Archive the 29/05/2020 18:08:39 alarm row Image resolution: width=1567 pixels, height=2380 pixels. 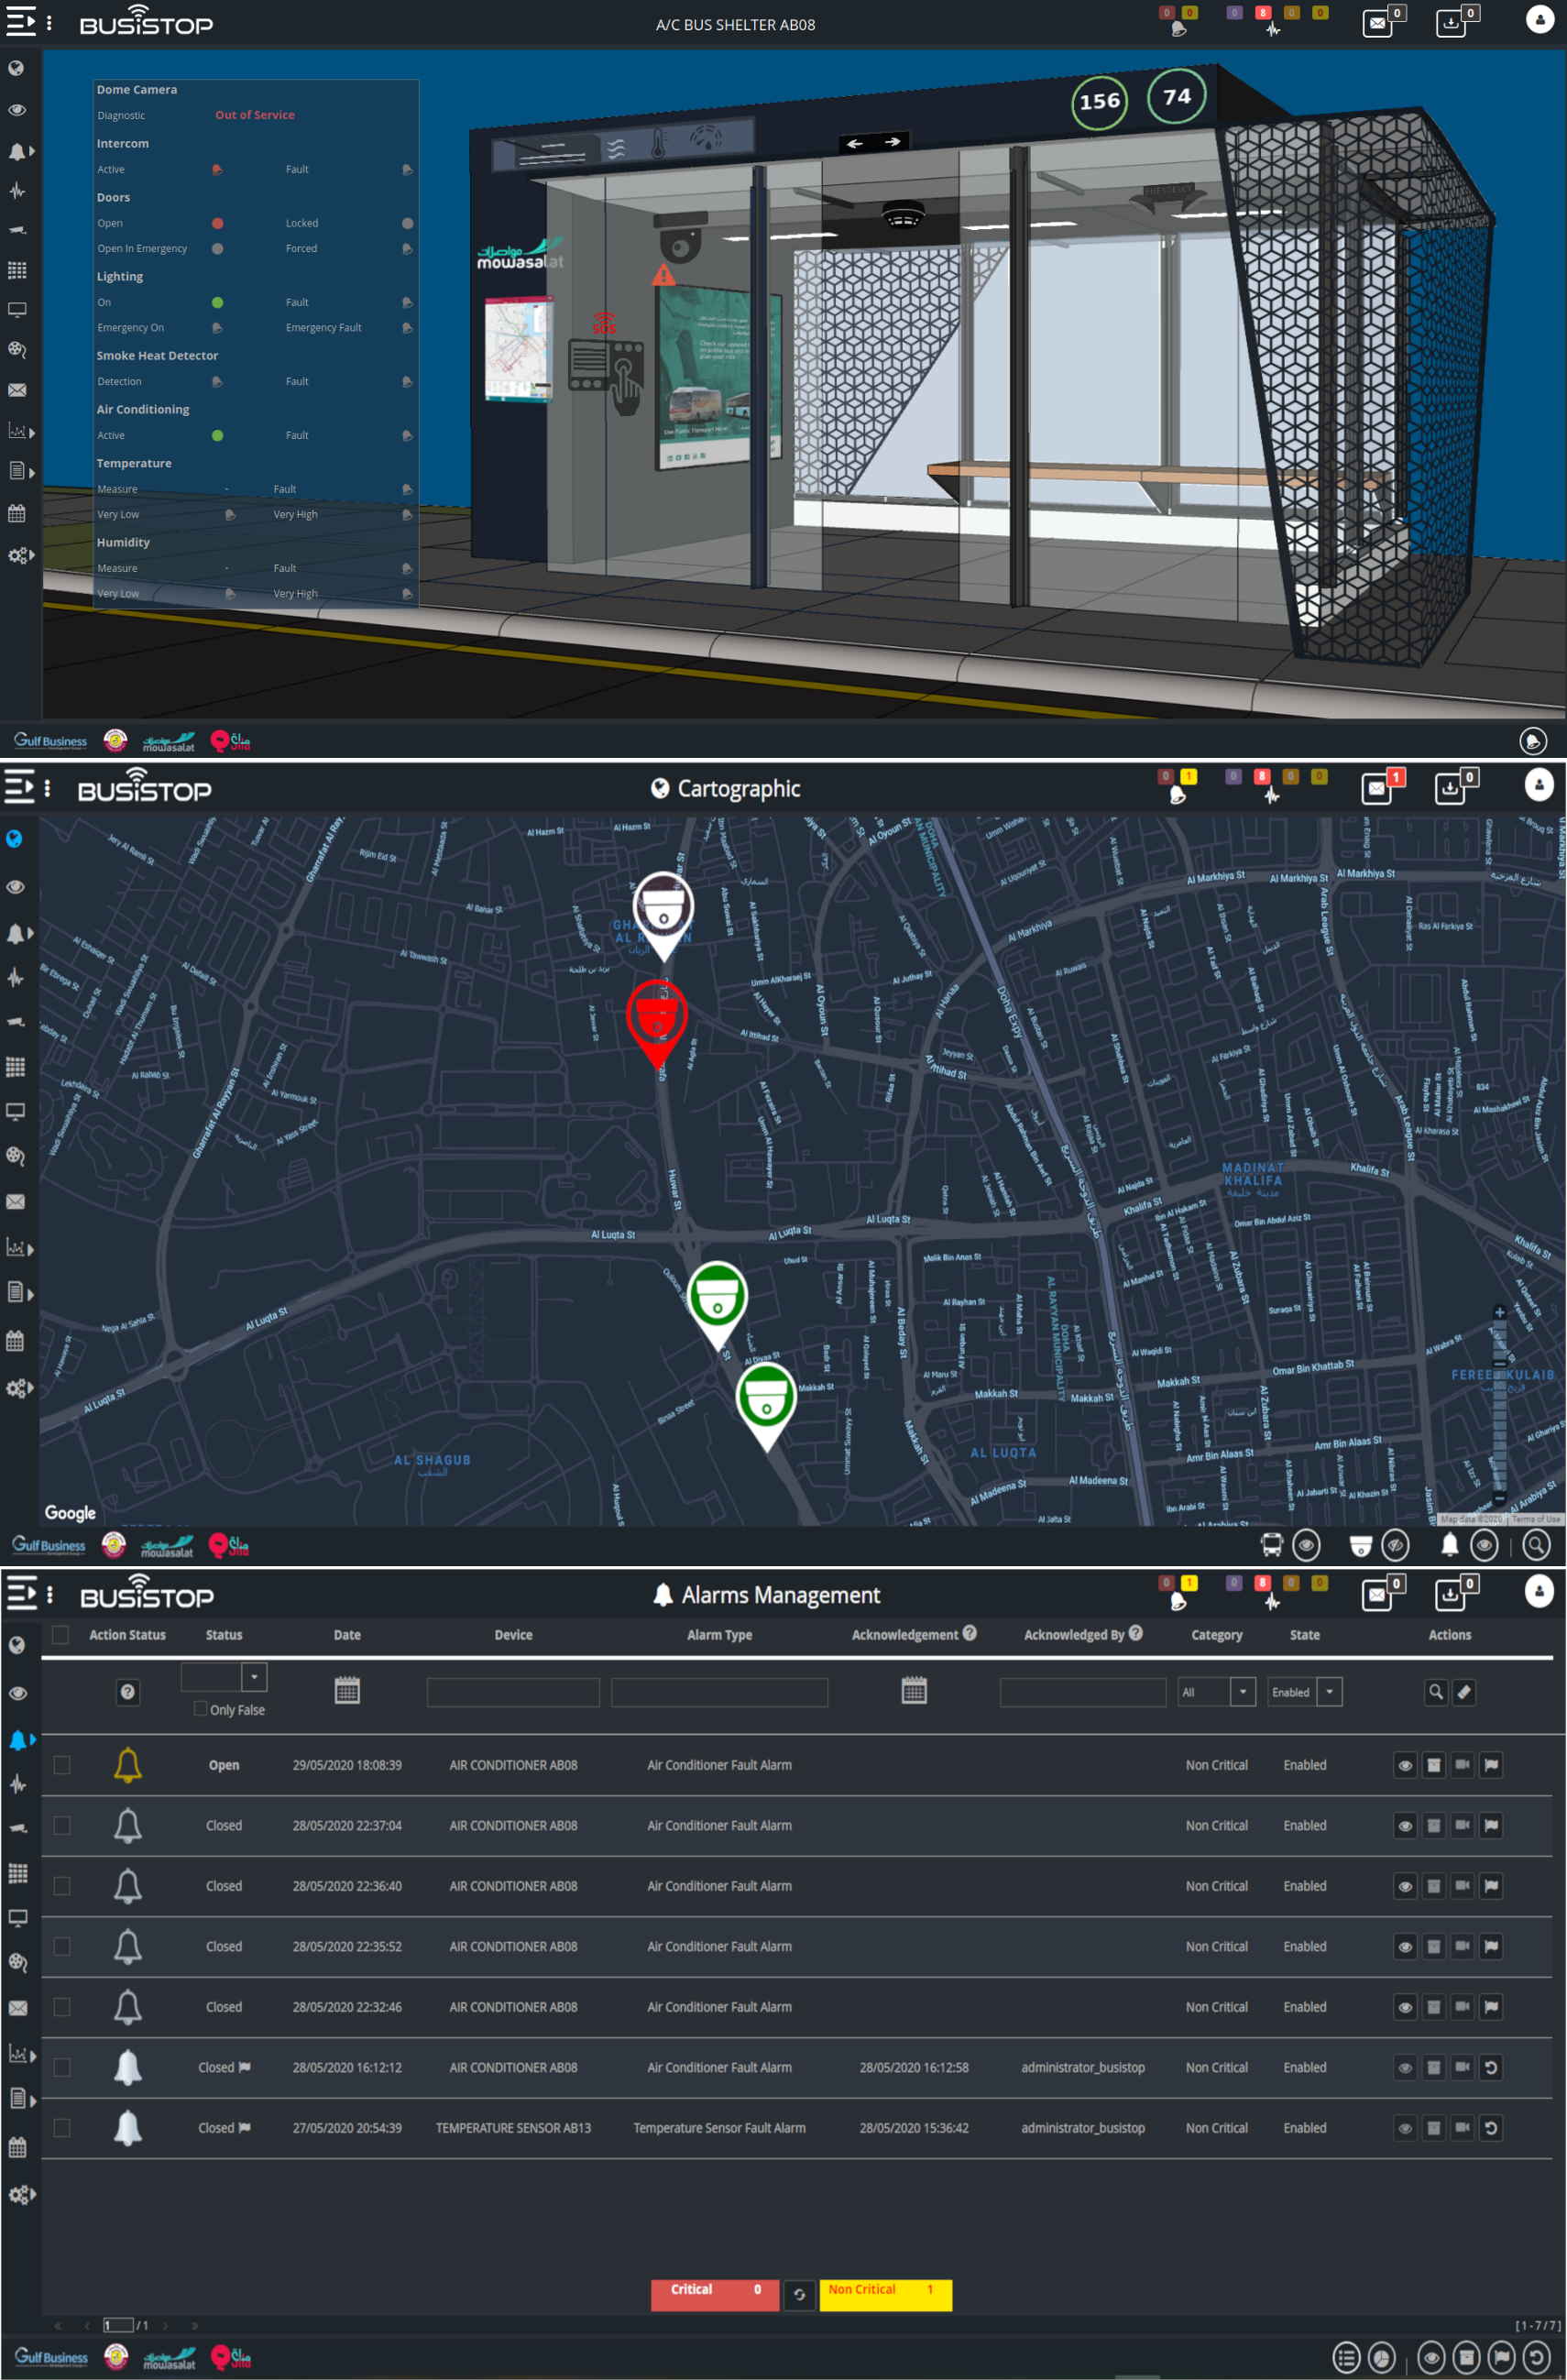[1433, 1765]
